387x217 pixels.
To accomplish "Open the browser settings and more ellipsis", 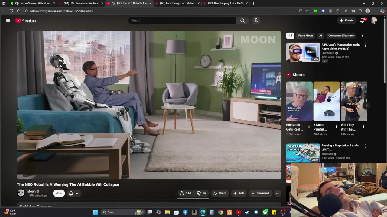I will tap(375, 11).
